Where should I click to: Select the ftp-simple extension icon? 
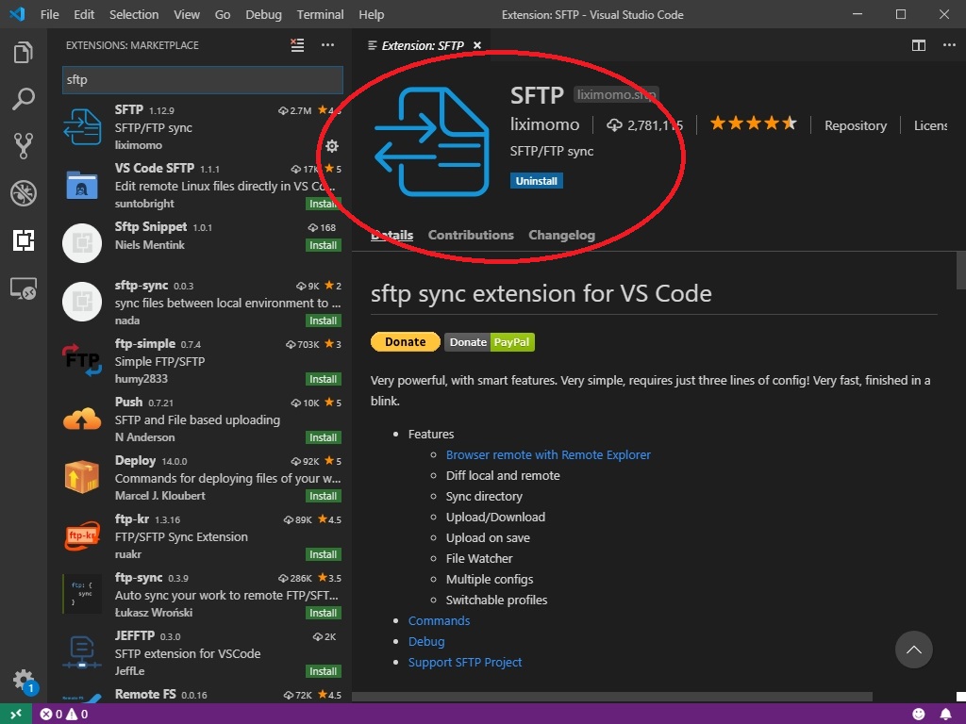click(82, 360)
